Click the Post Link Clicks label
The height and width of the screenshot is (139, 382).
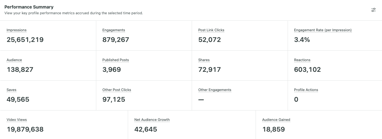(211, 30)
